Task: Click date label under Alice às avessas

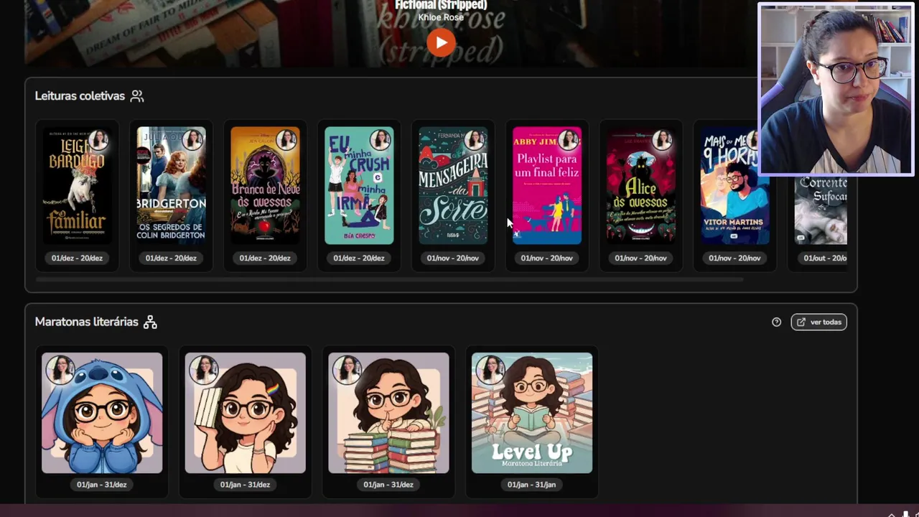Action: click(641, 258)
